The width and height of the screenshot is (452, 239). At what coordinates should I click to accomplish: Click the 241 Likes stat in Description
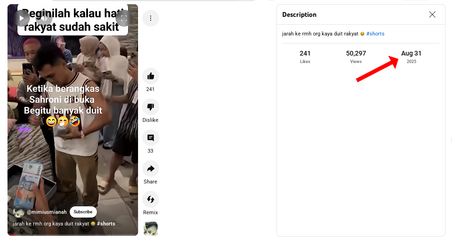coord(305,57)
